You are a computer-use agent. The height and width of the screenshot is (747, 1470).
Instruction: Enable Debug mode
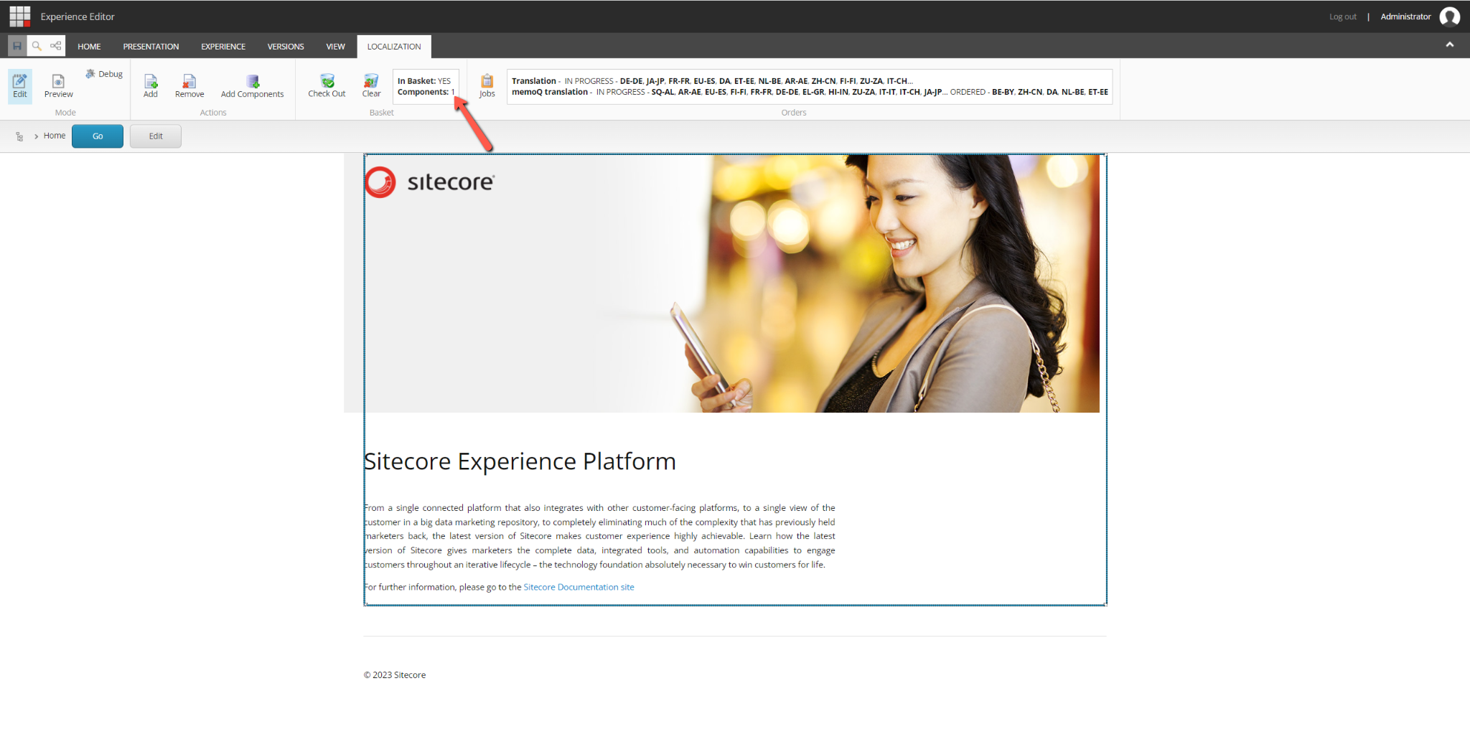pyautogui.click(x=104, y=74)
